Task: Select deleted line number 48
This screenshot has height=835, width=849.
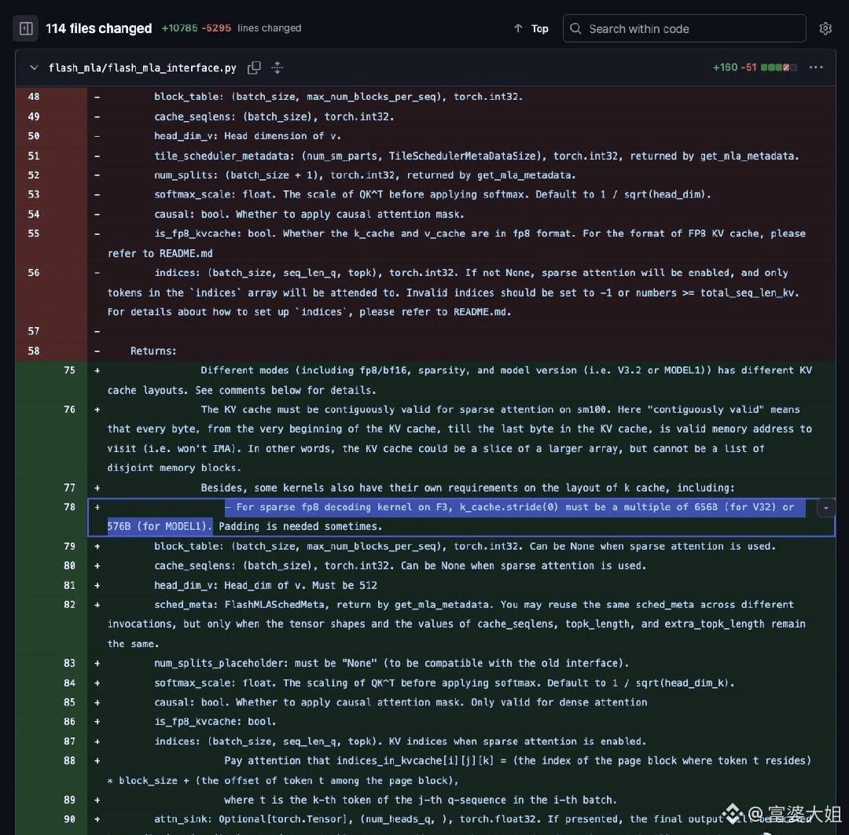Action: 34,97
